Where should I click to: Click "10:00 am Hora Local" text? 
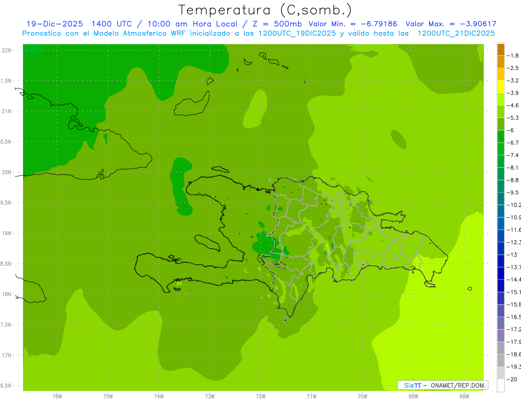click(x=191, y=24)
